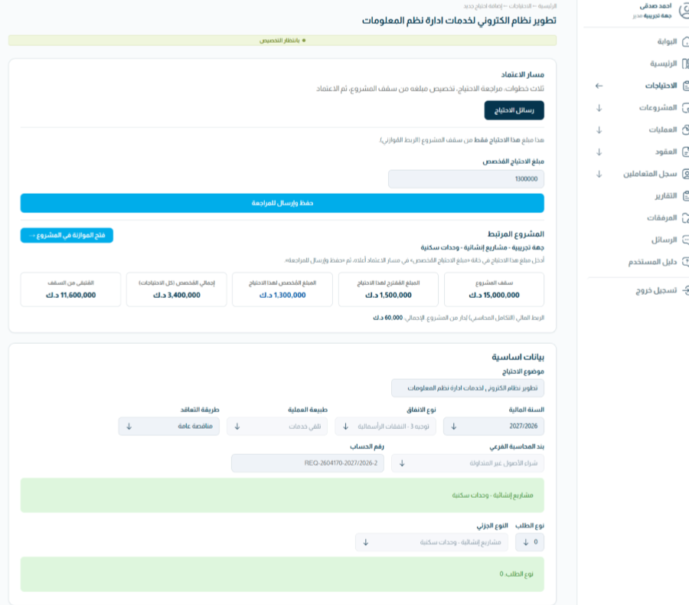
Task: Click the العقود document icon
Action: (685, 152)
